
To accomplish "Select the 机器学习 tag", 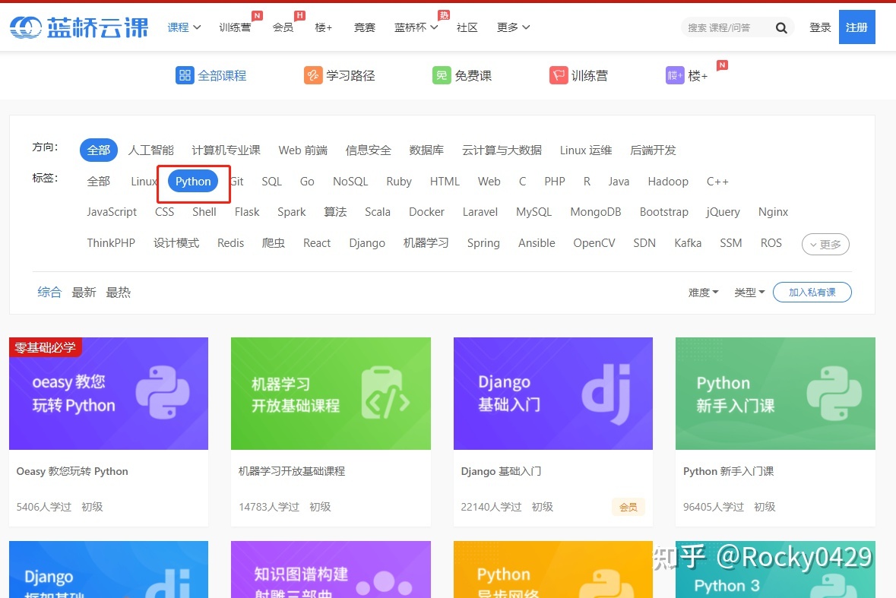I will (426, 243).
